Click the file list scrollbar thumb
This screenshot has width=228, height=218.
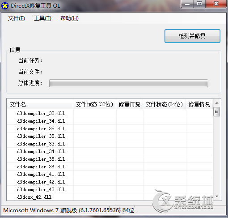click(217, 111)
